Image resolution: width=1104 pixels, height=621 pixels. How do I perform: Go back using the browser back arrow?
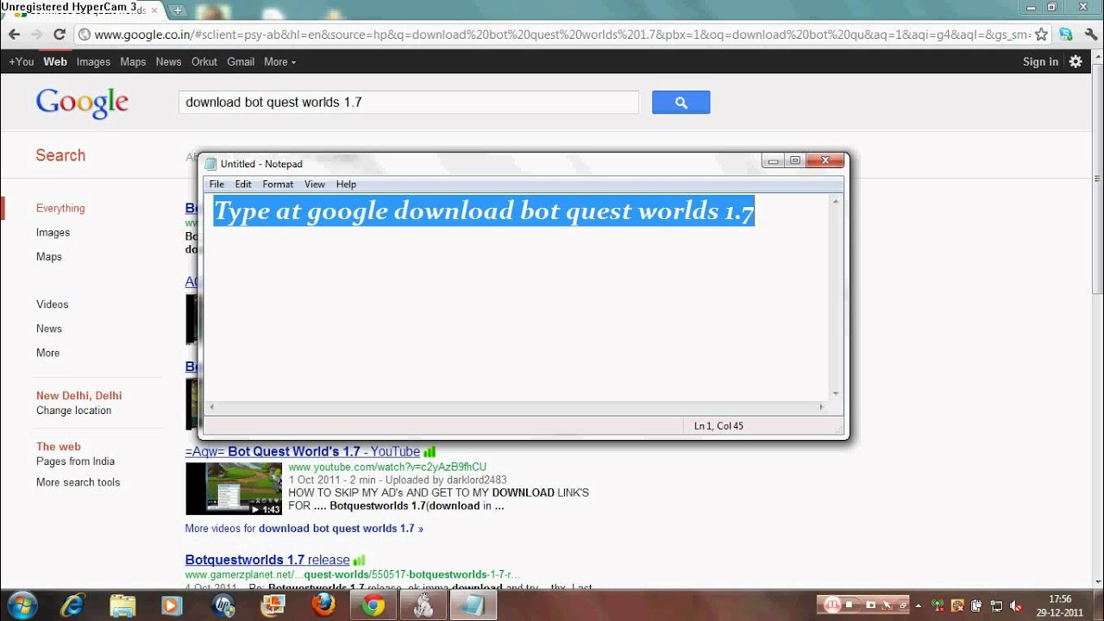click(14, 34)
